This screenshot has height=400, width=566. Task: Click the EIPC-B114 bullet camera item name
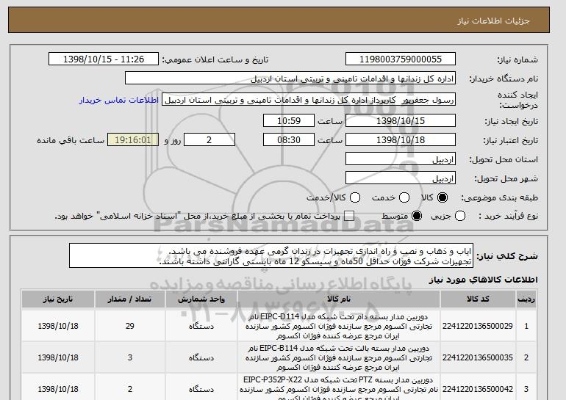click(x=339, y=357)
